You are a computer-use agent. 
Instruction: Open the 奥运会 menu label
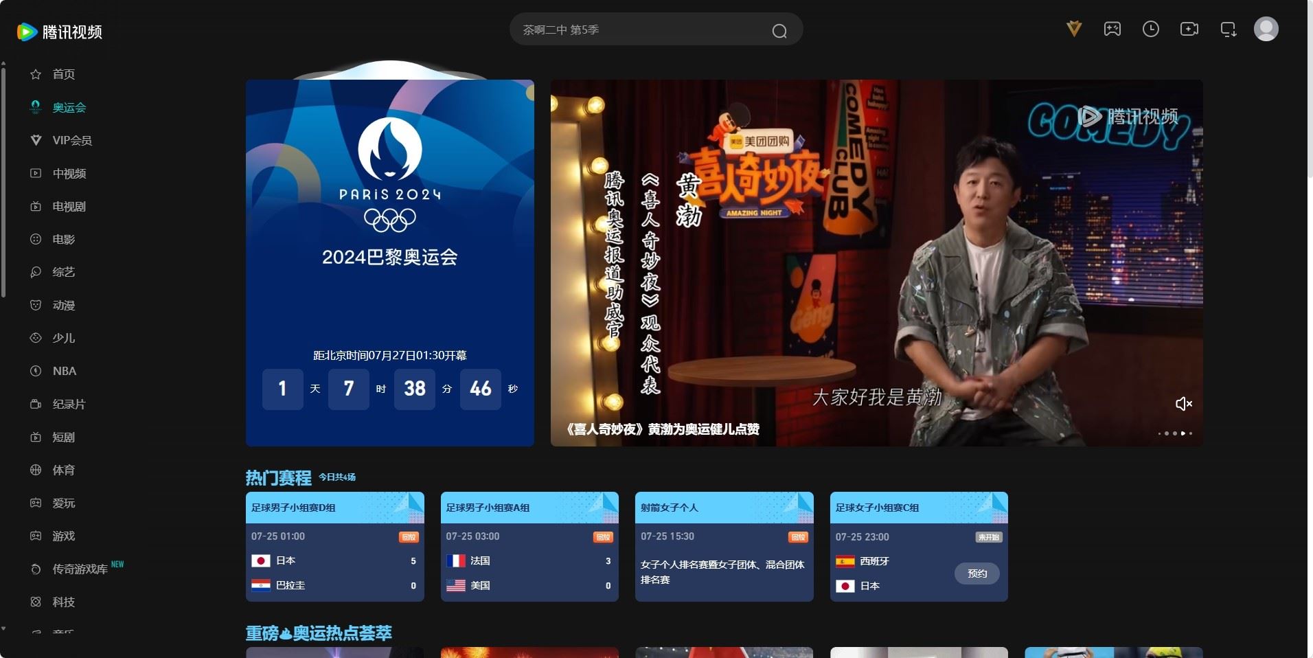69,107
